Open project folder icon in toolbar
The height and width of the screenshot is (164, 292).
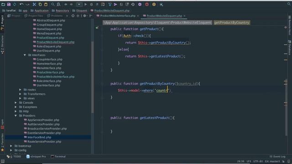point(3,4)
